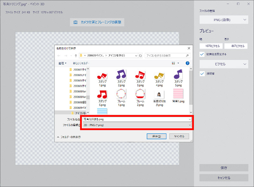Viewport: 254px width, 187px height.
Task: Click the 保存(S) button in the dialog
Action: coord(157,136)
